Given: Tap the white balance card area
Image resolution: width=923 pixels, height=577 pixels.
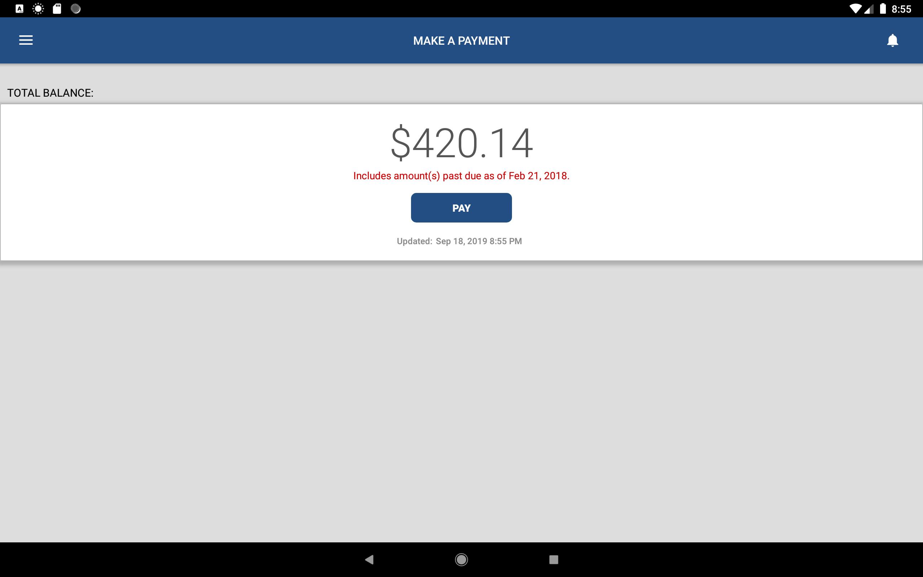Looking at the screenshot, I should pyautogui.click(x=461, y=182).
